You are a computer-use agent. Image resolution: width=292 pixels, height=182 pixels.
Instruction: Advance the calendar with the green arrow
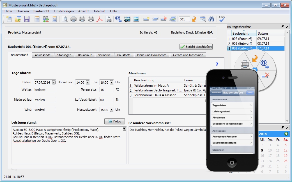click(x=286, y=134)
